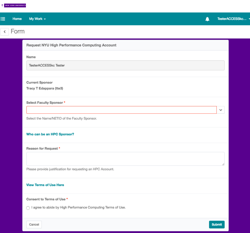This screenshot has width=250, height=233.
Task: Open the notifications bell
Action: pyautogui.click(x=207, y=19)
